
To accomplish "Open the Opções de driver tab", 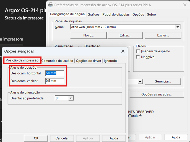I will pyautogui.click(x=89, y=61).
